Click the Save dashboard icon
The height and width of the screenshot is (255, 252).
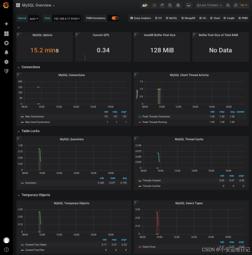170,5
